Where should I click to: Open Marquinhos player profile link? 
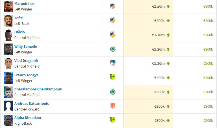24,4
